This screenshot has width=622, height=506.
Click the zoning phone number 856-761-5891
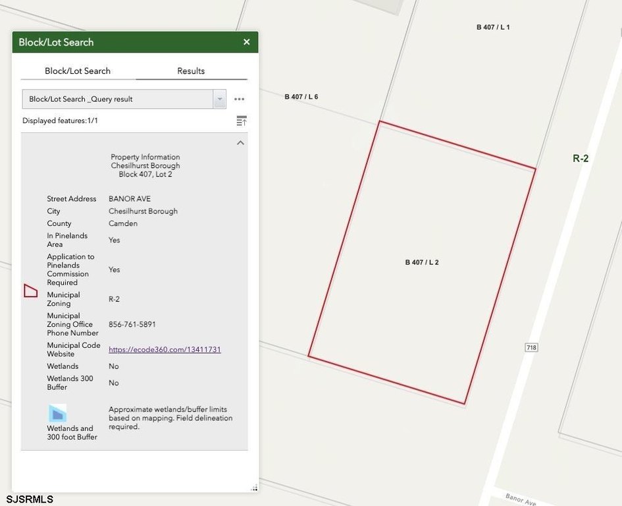pos(132,324)
